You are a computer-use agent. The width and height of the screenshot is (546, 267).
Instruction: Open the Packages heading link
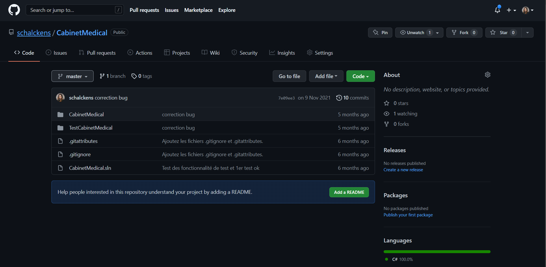(395, 195)
